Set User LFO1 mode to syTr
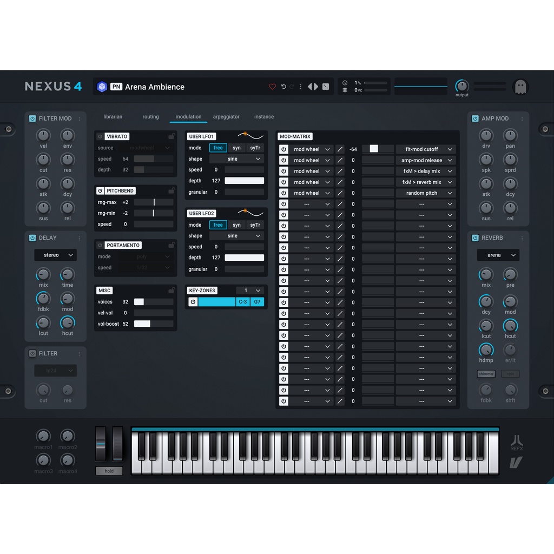Viewport: 554px width, 554px height. pyautogui.click(x=255, y=148)
